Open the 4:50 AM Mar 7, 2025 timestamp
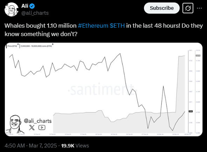This screenshot has height=152, width=207. [31, 146]
